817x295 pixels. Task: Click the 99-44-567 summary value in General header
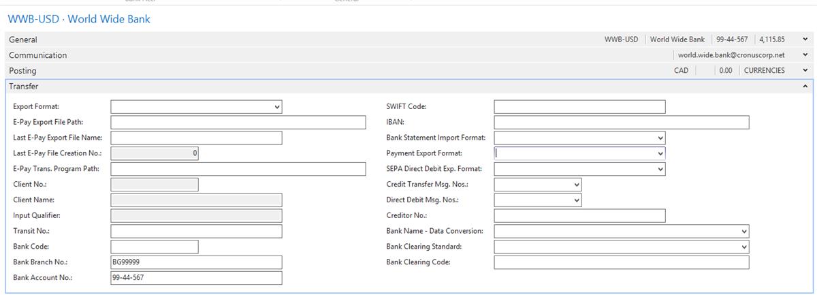click(x=732, y=40)
